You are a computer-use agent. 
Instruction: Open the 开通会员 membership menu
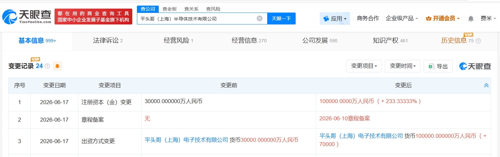click(443, 19)
